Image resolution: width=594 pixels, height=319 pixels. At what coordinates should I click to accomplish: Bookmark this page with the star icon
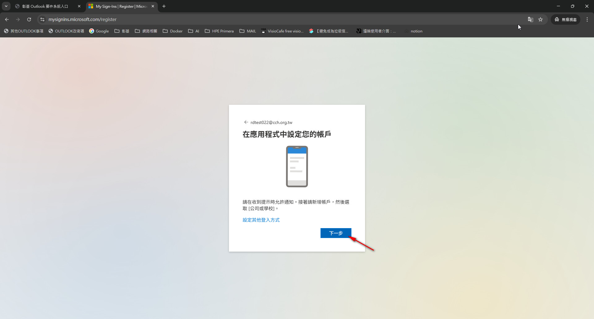coord(540,19)
